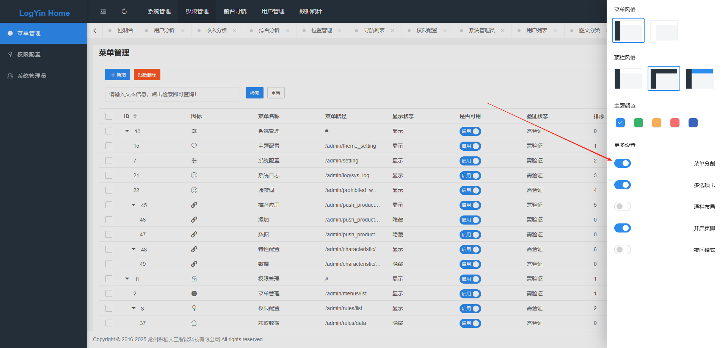The image size is (728, 348).
Task: Click the 批量删除 batch delete button
Action: point(147,75)
